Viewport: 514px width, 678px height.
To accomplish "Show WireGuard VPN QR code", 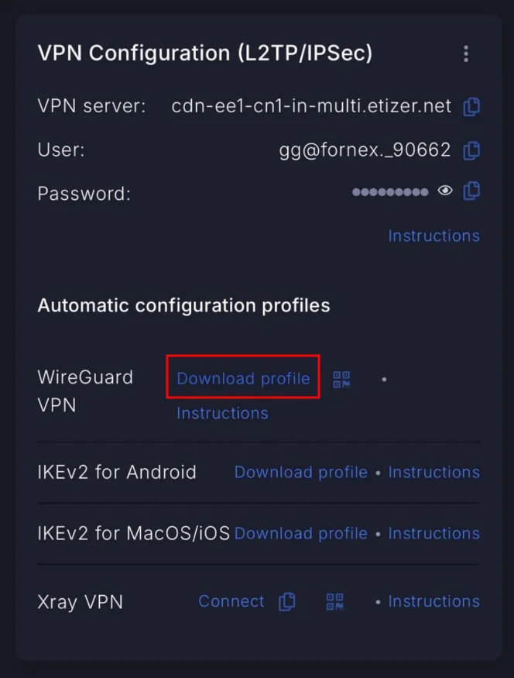I will [x=341, y=379].
